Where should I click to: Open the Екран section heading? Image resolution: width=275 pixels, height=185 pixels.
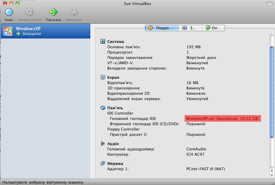(x=113, y=77)
